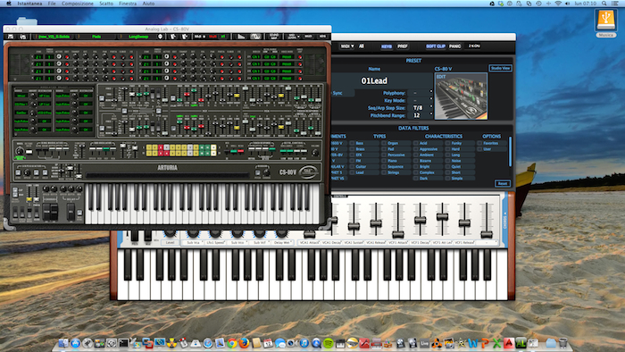
Task: Open Messages in the Dock
Action: 280,343
